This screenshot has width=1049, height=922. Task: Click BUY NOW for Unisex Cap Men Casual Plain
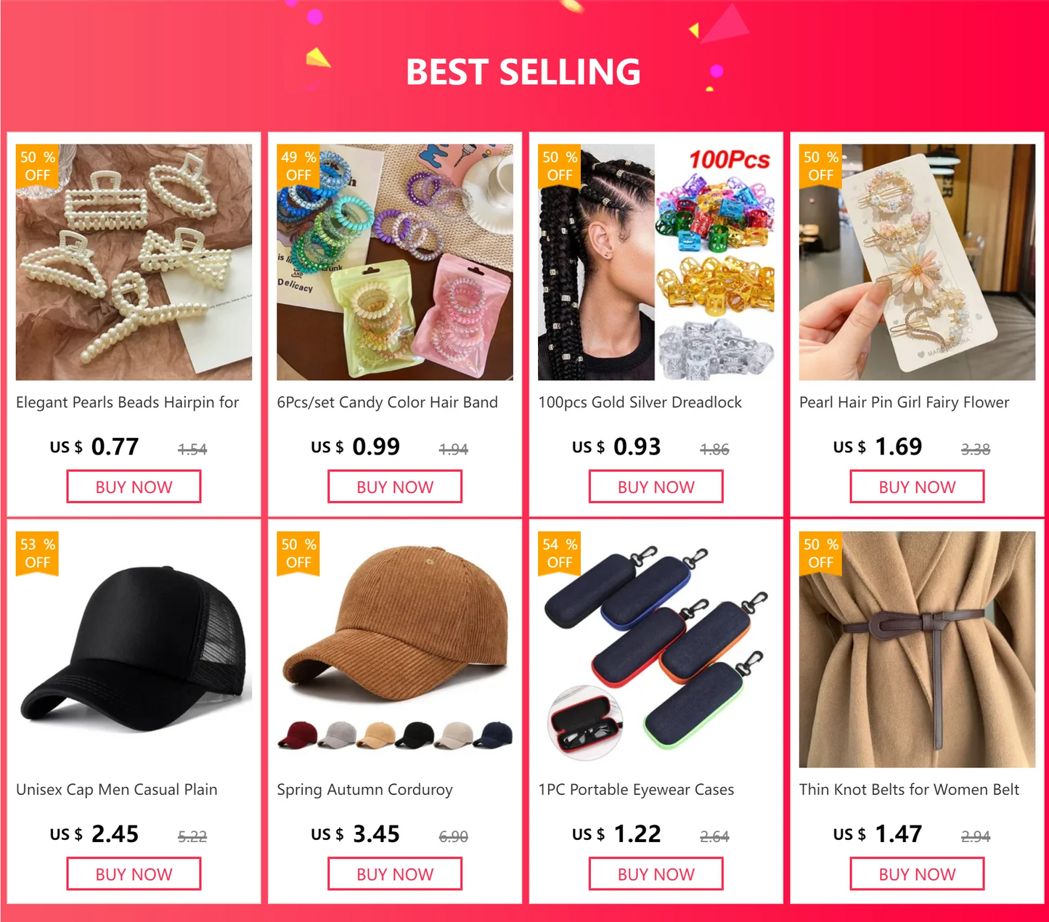point(134,873)
